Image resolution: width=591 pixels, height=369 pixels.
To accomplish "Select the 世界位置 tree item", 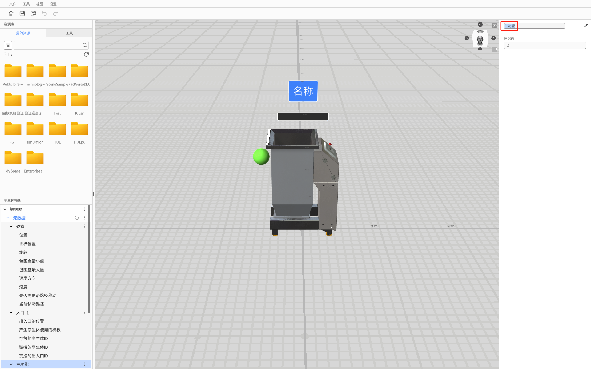I will point(27,244).
